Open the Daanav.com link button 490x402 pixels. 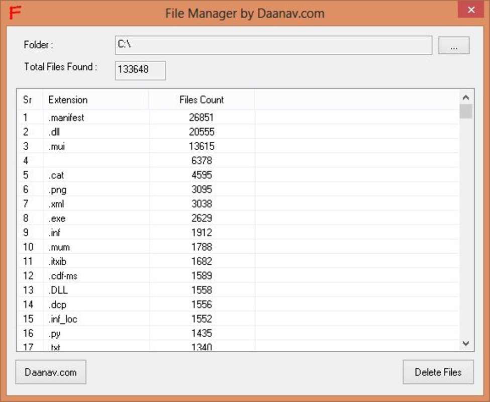51,372
